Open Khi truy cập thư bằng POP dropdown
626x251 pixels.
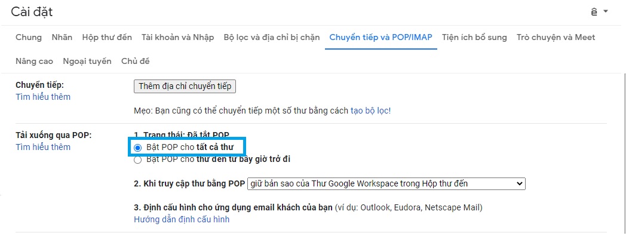(386, 184)
